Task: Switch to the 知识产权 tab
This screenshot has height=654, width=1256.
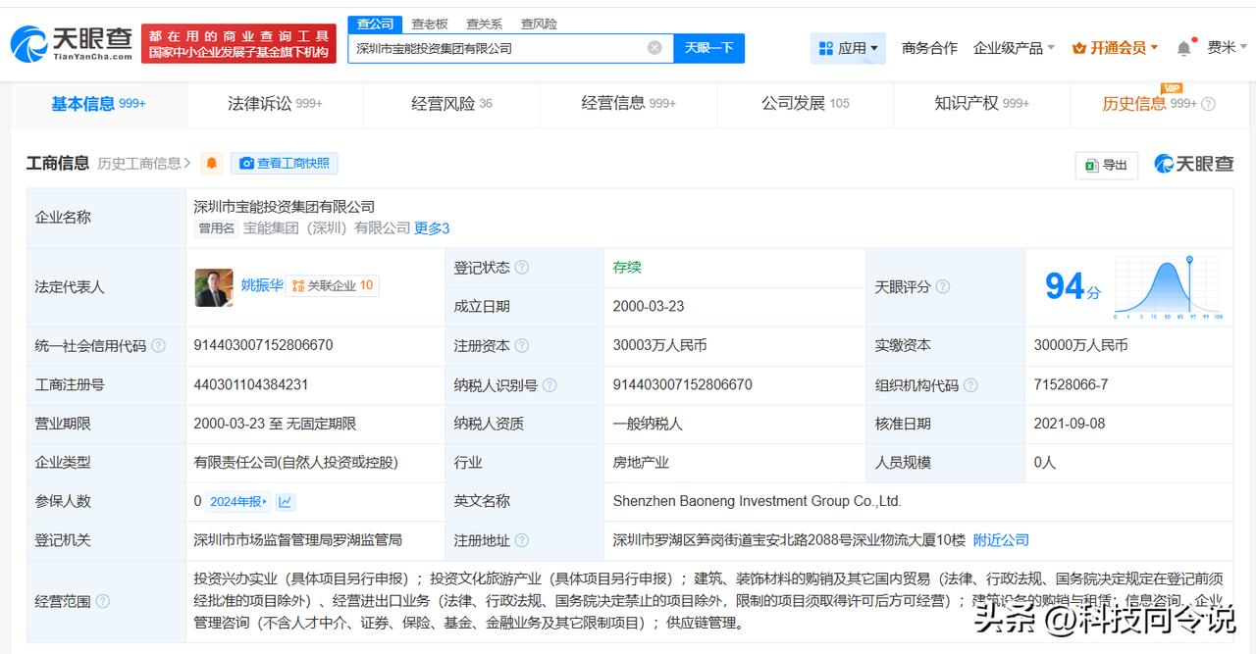Action: coord(981,104)
